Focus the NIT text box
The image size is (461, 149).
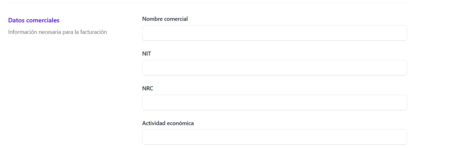coord(274,68)
